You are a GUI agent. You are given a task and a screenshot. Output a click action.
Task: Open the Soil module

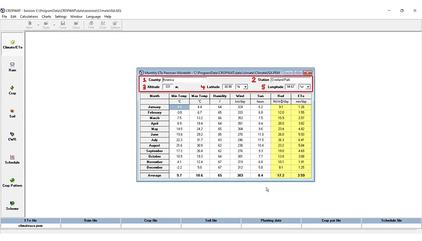pos(12,113)
